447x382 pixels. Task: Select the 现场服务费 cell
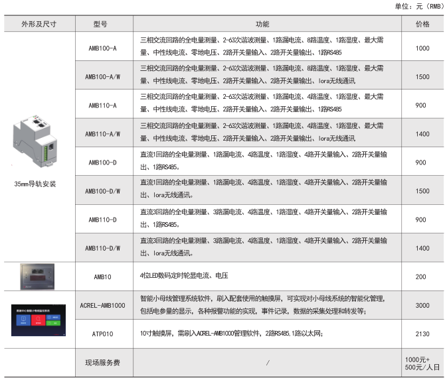[102, 362]
